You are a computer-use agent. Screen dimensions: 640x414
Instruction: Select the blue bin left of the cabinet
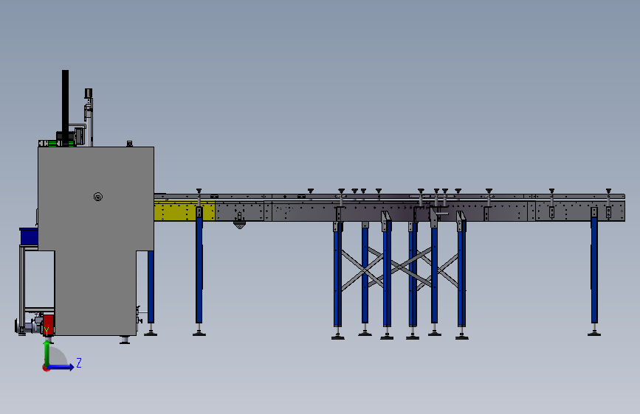click(x=29, y=236)
